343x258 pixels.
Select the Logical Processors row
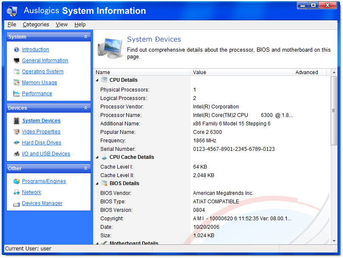click(x=212, y=98)
